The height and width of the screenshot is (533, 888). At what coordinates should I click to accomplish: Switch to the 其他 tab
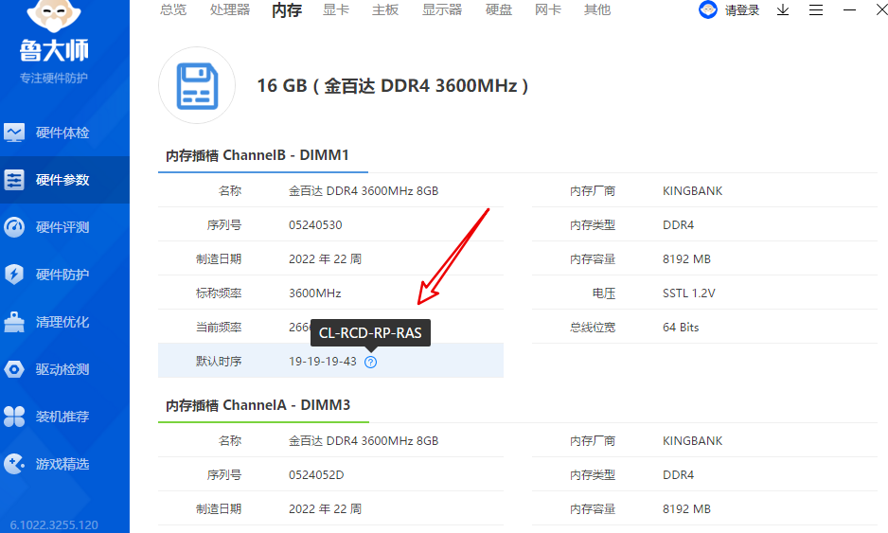(597, 9)
